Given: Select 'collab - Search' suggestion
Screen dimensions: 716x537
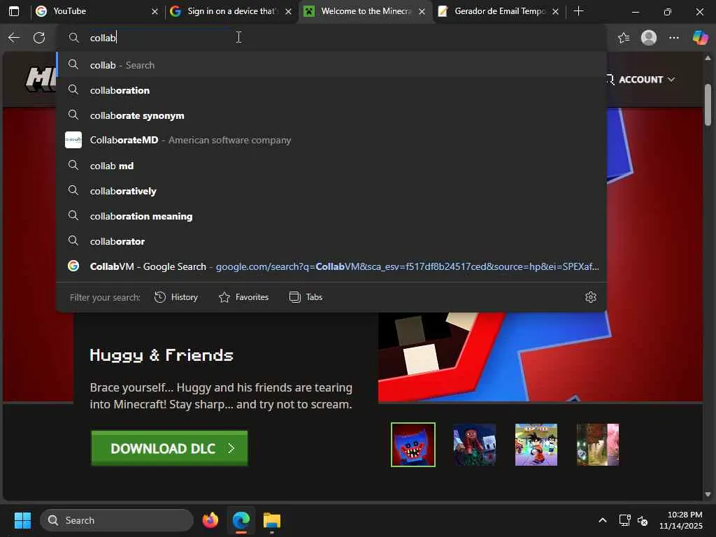Looking at the screenshot, I should tap(331, 65).
